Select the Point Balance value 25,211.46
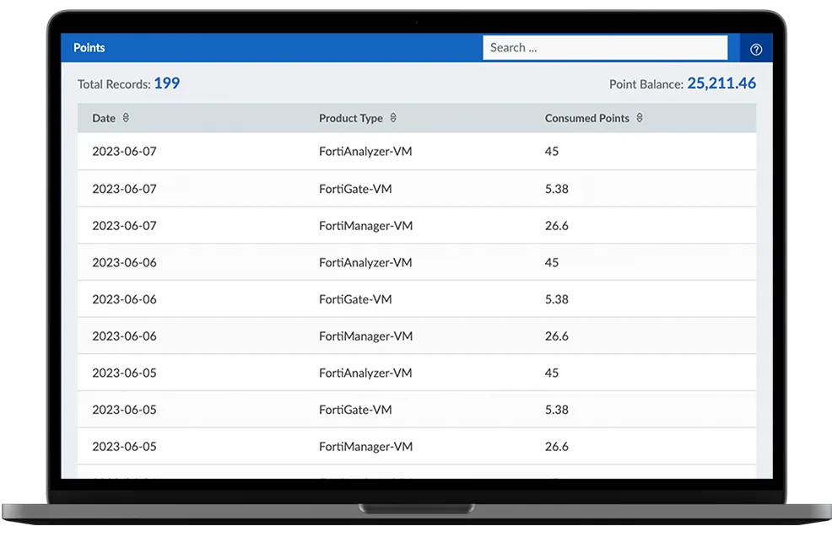This screenshot has width=832, height=537. tap(721, 83)
